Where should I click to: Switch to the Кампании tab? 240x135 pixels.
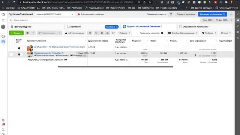pyautogui.click(x=76, y=27)
